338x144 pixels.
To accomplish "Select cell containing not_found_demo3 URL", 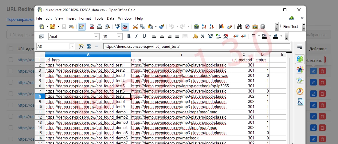I will [x=88, y=123].
